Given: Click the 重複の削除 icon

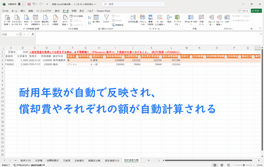Looking at the screenshot, I should [x=151, y=18].
